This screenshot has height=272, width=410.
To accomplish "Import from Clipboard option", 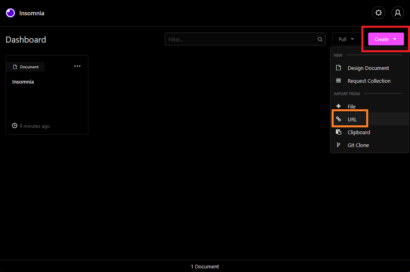I will pyautogui.click(x=359, y=132).
